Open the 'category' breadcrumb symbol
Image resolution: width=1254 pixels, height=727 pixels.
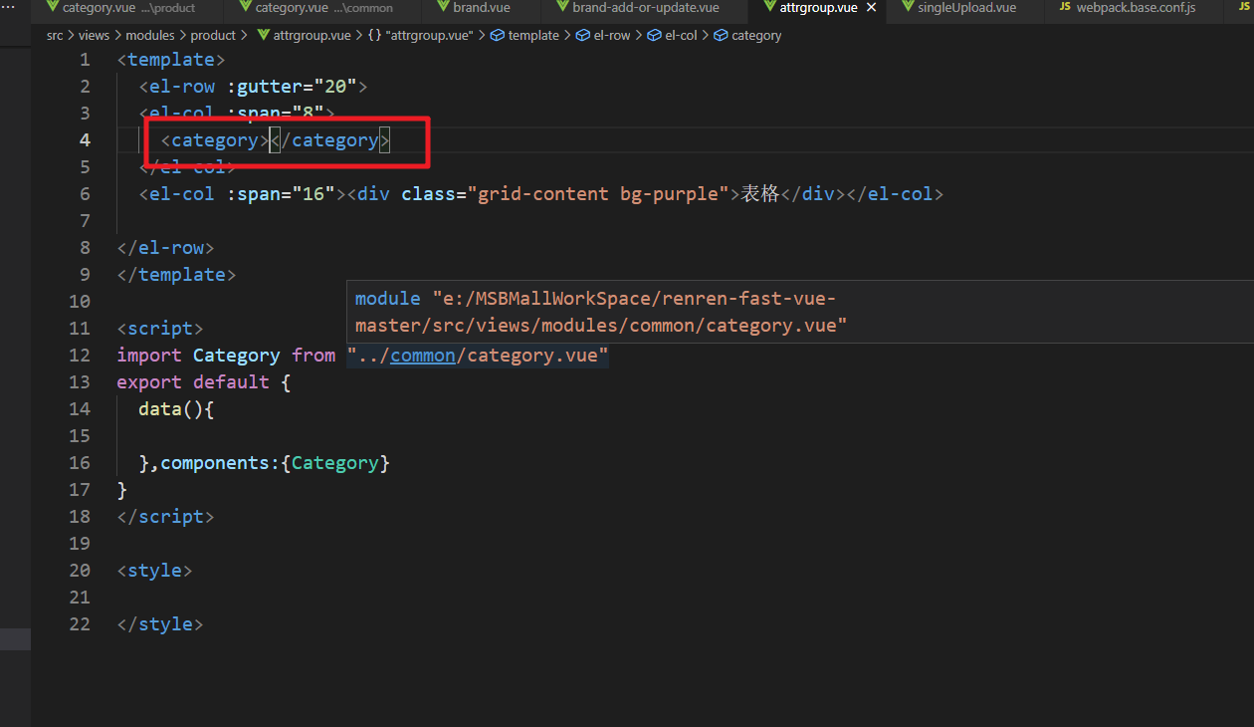[x=747, y=35]
